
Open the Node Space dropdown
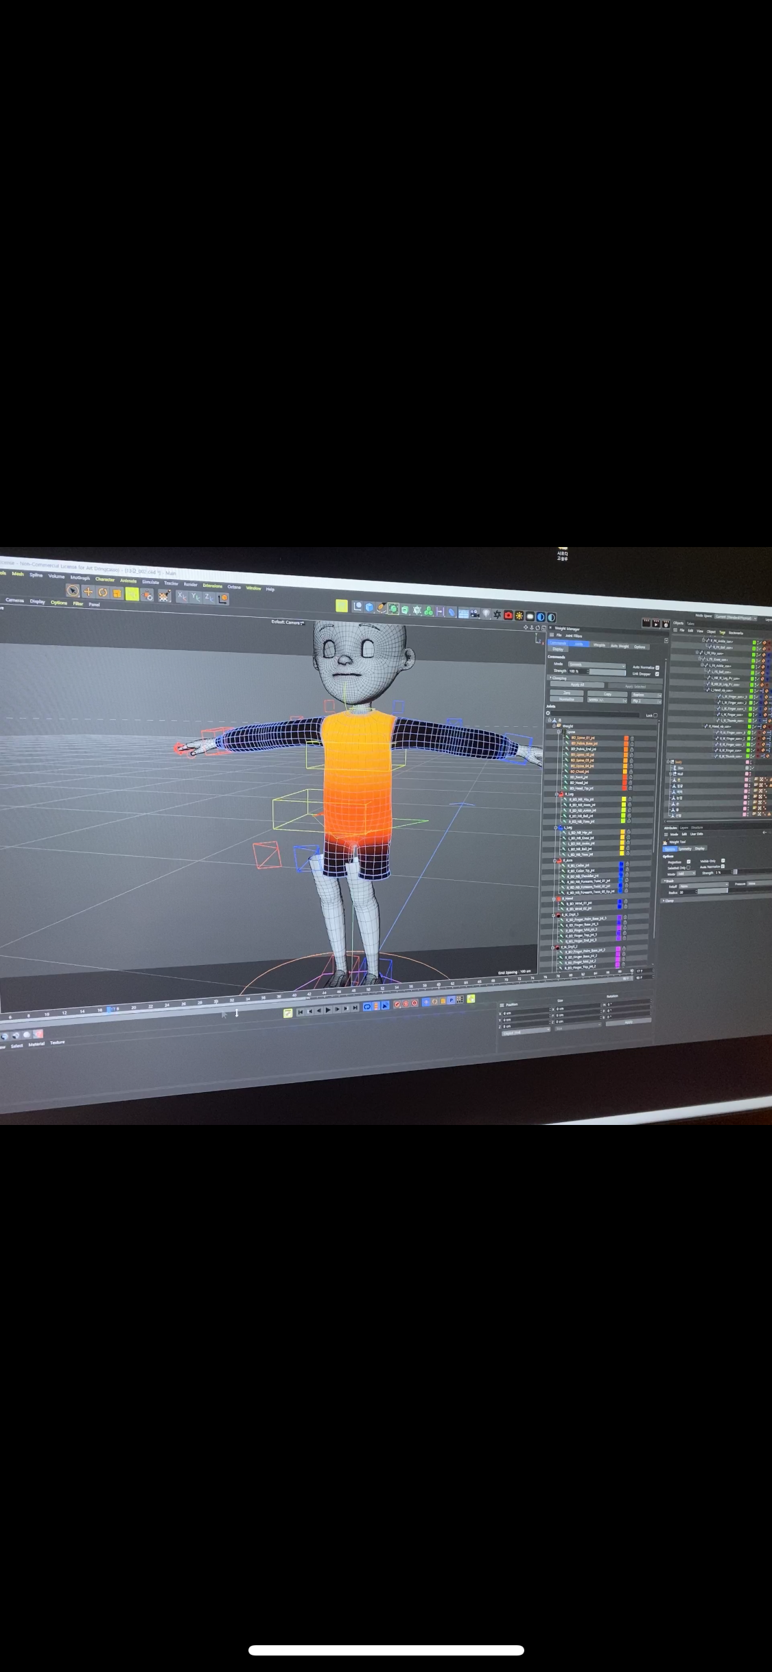[736, 617]
